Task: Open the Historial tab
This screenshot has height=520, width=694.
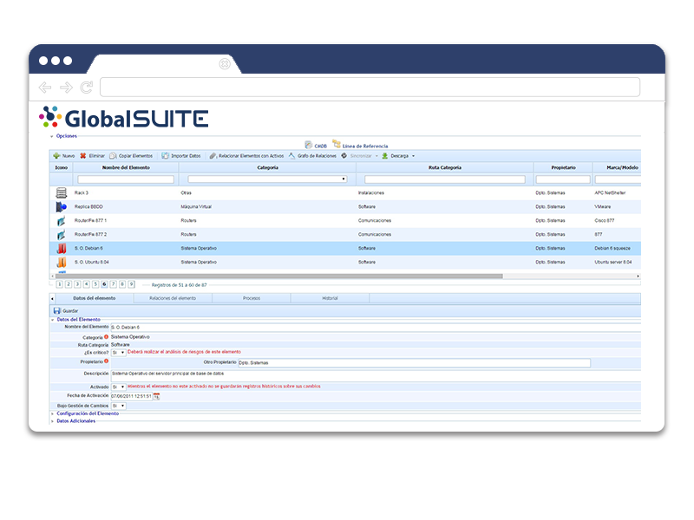Action: (331, 297)
